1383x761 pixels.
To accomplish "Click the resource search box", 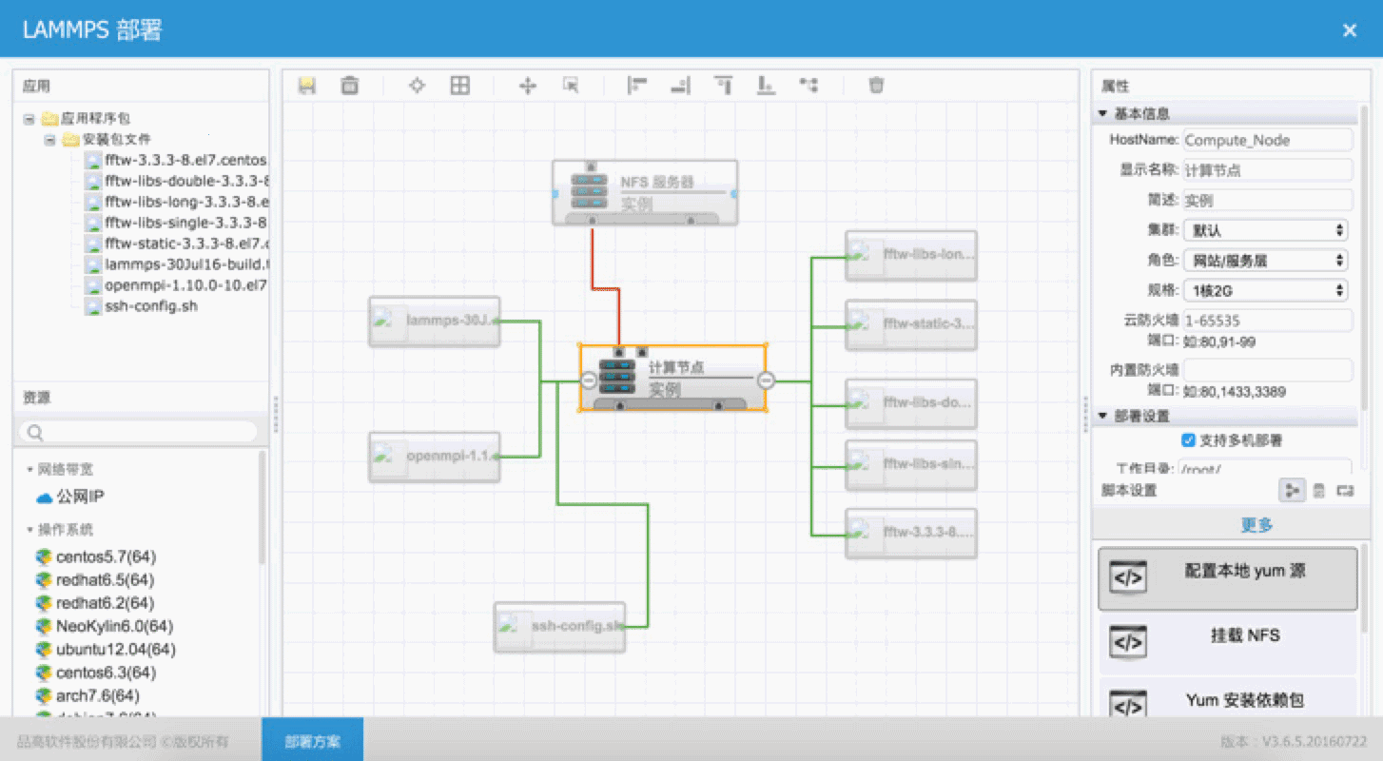I will pyautogui.click(x=138, y=432).
